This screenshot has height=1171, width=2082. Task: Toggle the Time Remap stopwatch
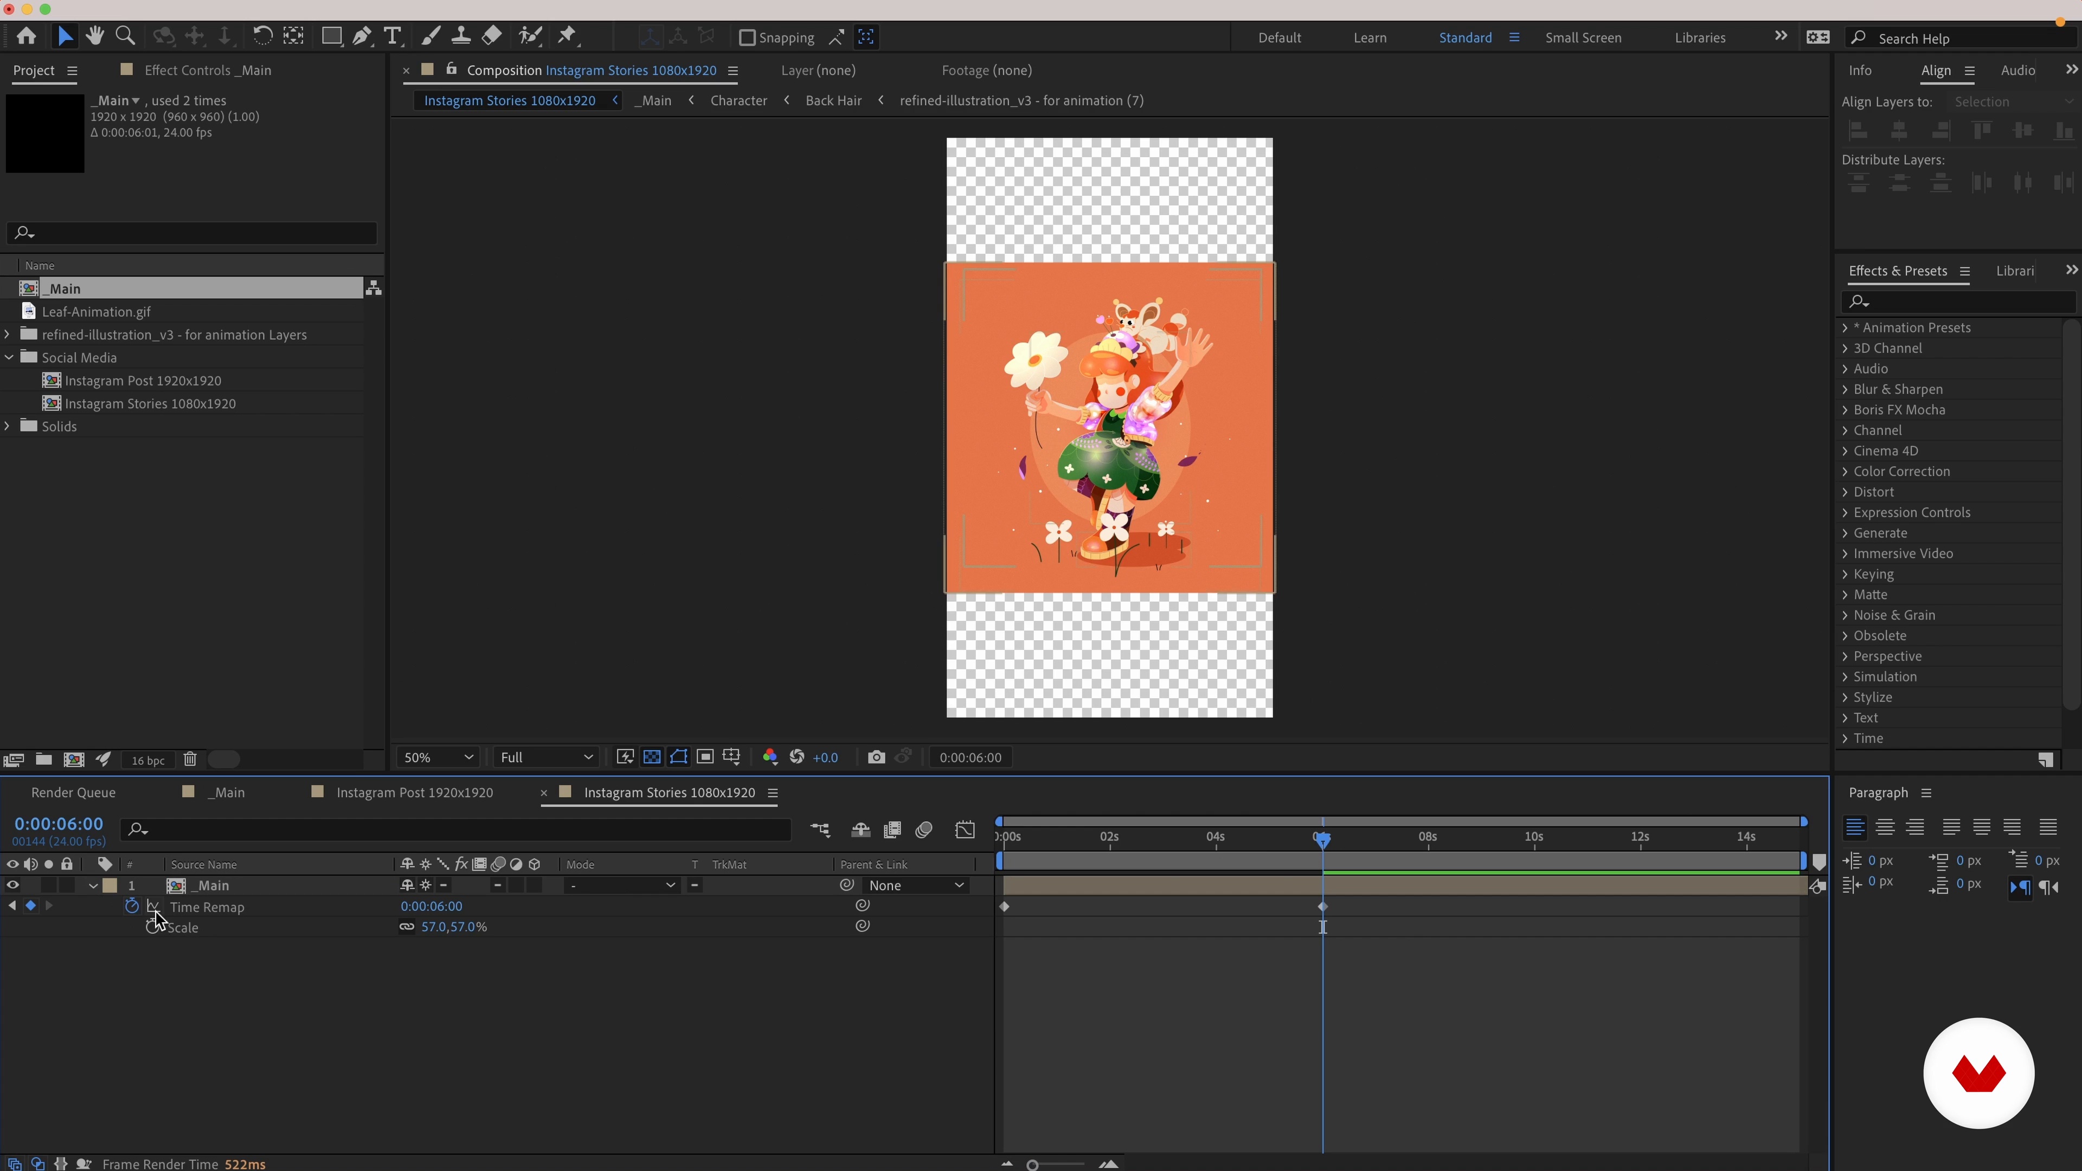(132, 906)
